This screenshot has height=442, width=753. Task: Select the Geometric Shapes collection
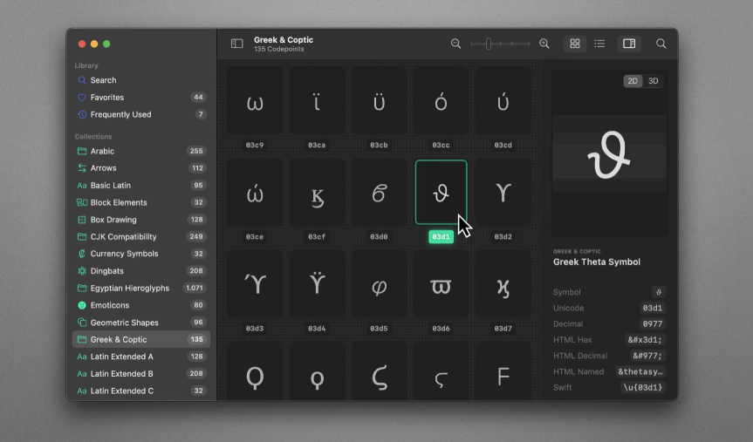tap(141, 323)
